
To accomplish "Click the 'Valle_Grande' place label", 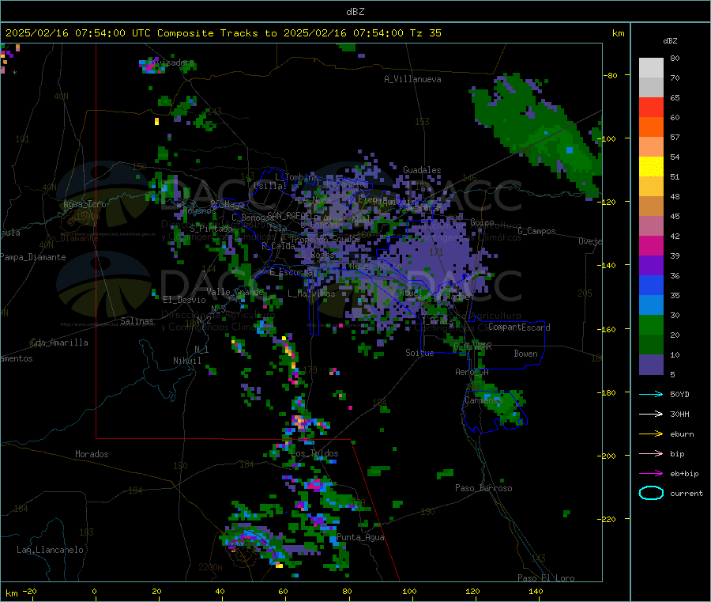I will [235, 291].
